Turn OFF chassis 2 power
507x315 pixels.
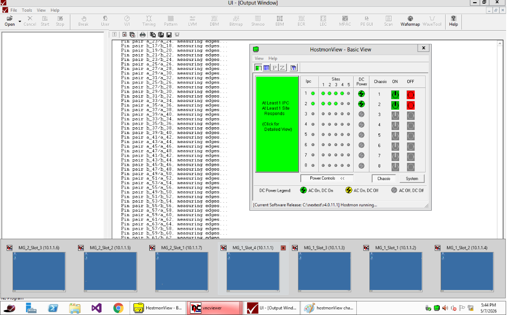(x=410, y=105)
